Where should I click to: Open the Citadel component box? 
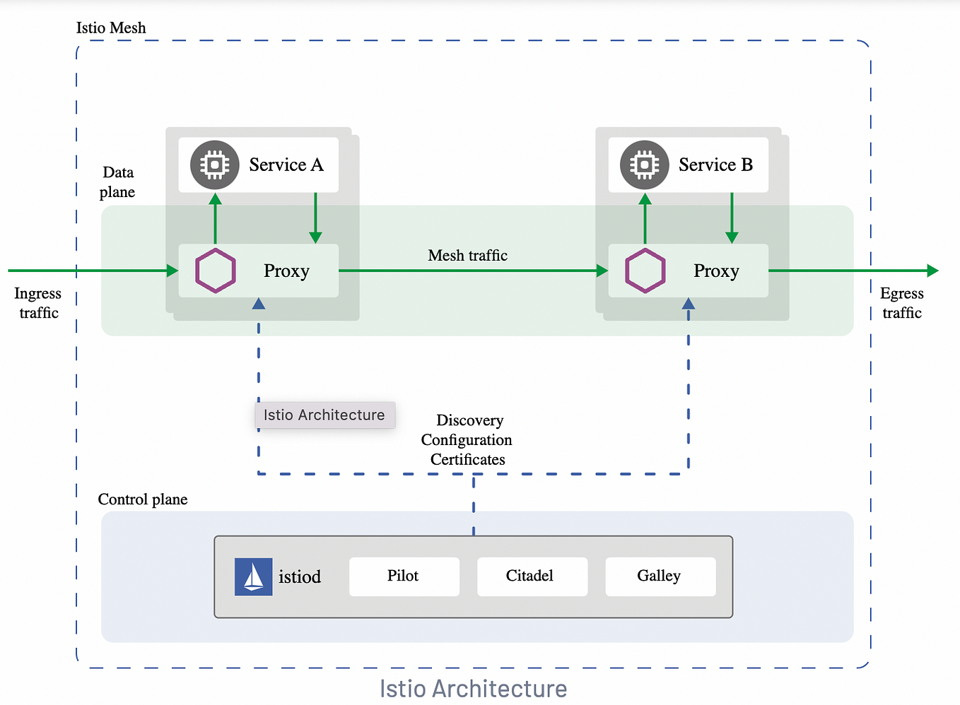(532, 576)
